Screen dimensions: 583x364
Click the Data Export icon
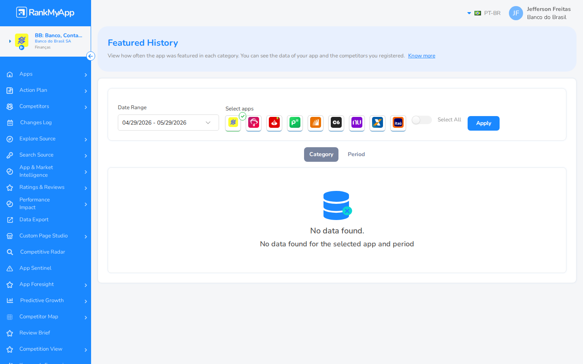click(x=10, y=220)
